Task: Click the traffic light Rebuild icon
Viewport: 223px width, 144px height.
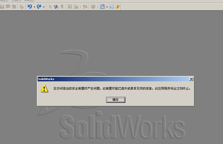Action: click(x=62, y=7)
